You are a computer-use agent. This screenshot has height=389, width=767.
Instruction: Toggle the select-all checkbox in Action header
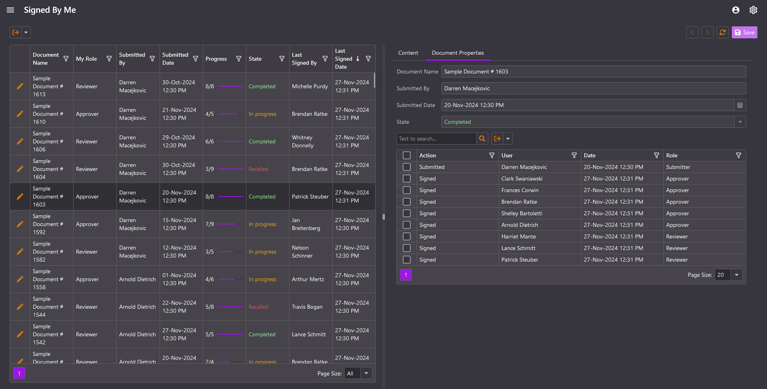pos(407,155)
